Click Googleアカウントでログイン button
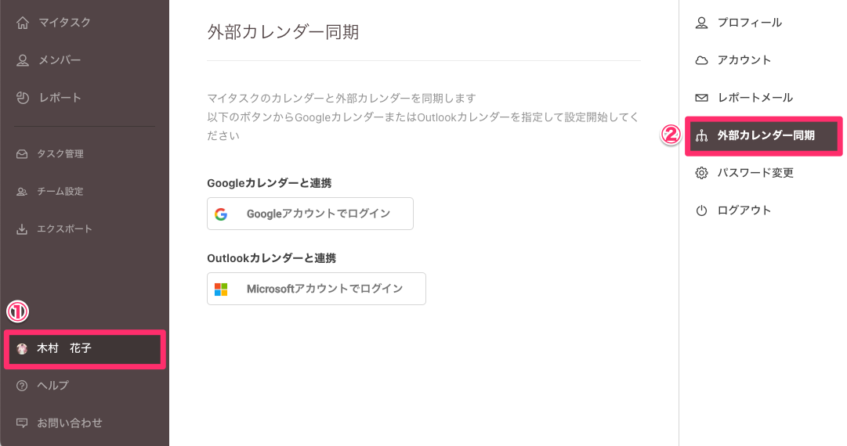This screenshot has width=847, height=446. (x=310, y=214)
